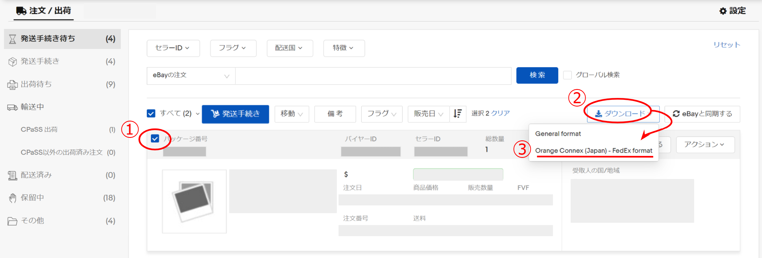The image size is (762, 258).
Task: Click the search text input field
Action: point(373,76)
